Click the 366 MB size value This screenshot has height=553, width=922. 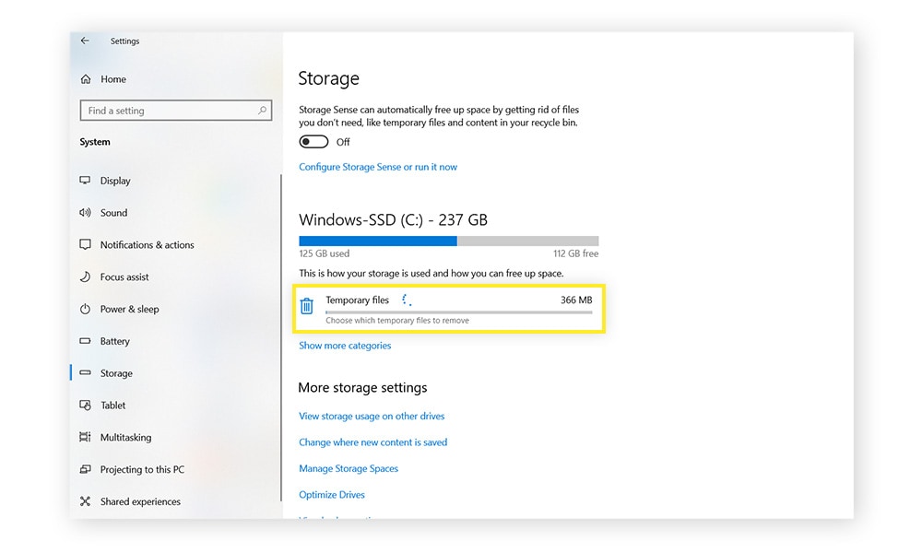click(x=576, y=300)
